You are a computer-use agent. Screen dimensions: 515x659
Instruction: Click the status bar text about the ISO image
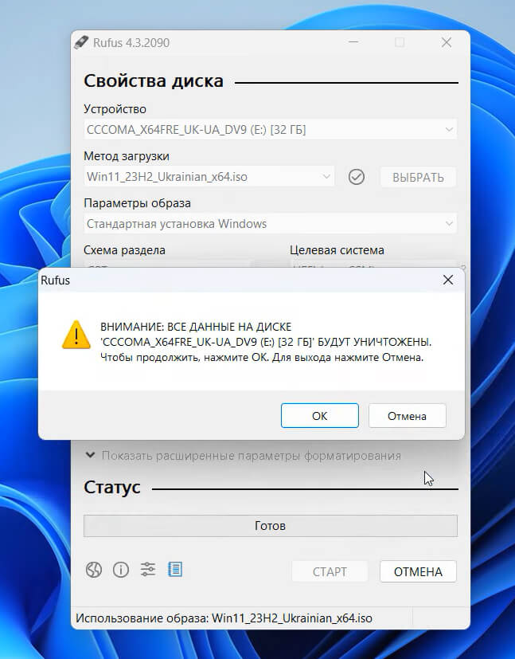[224, 618]
